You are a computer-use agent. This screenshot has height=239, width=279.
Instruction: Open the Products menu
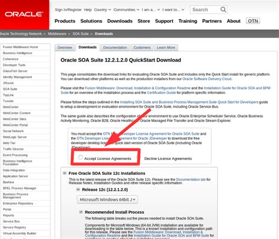(65, 21)
